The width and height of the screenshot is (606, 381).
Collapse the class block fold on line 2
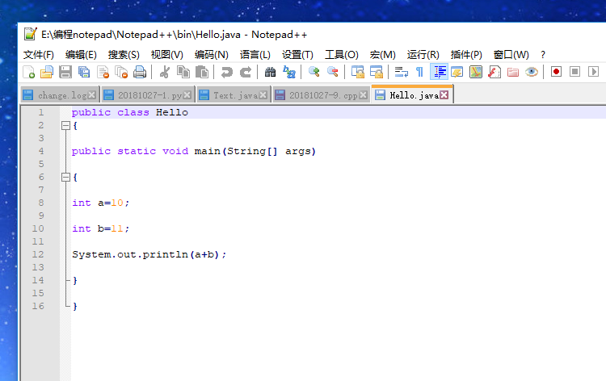click(65, 125)
